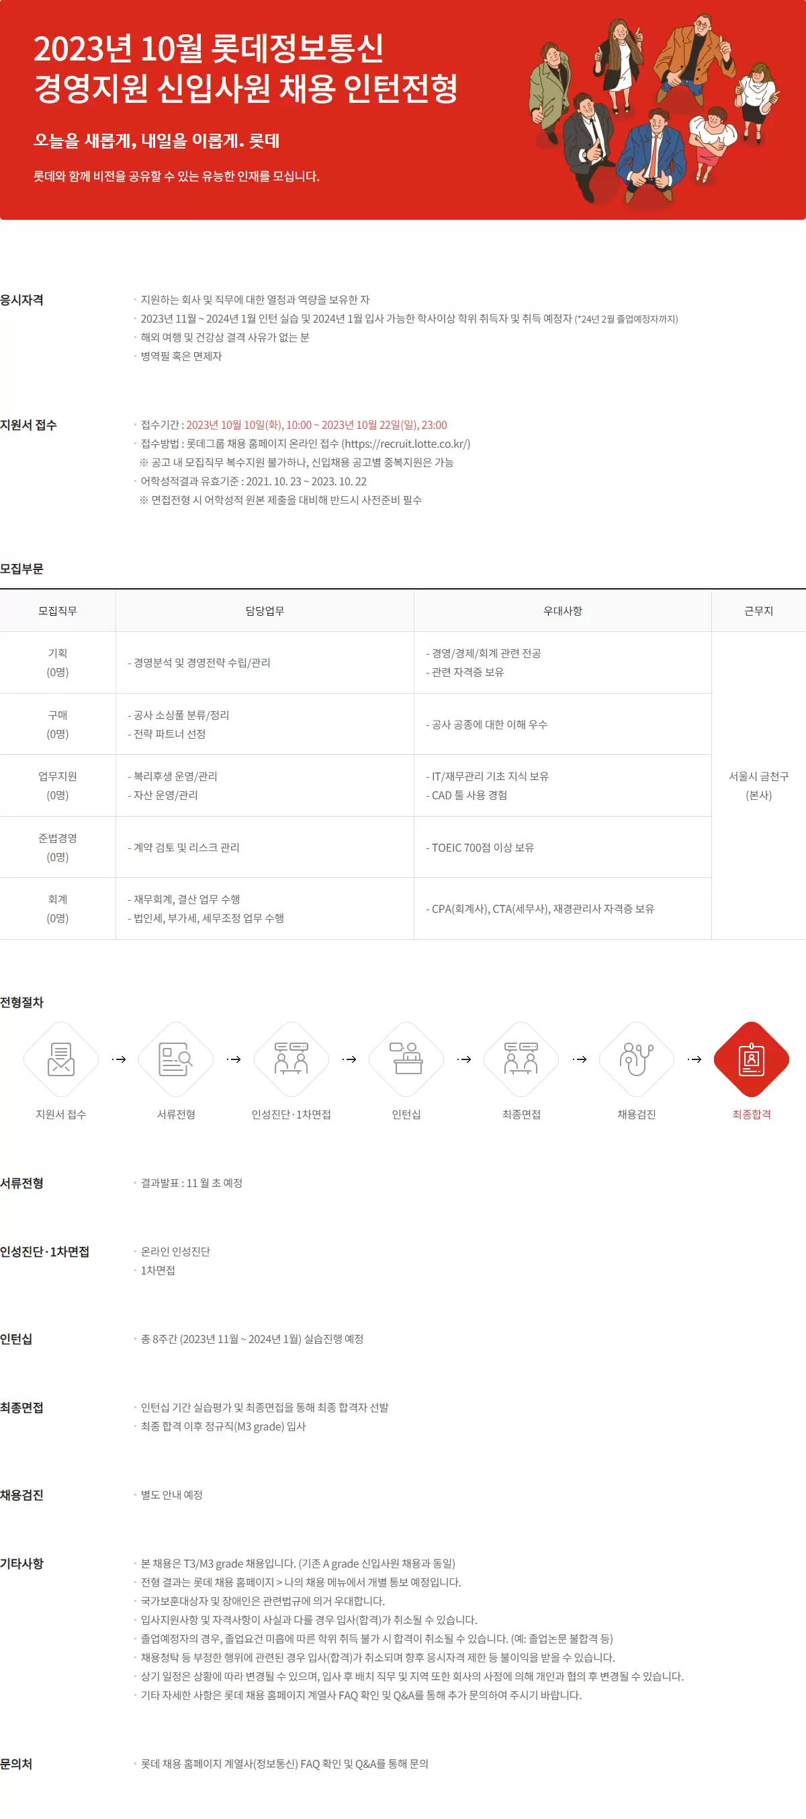The width and height of the screenshot is (806, 1819).
Task: Click the 준법경영 (0명) position cell
Action: [x=58, y=848]
